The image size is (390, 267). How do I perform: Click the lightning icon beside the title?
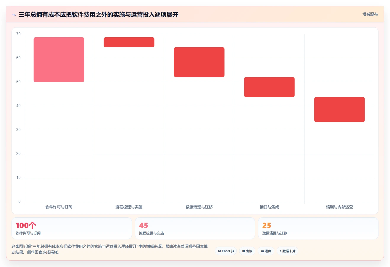[x=14, y=15]
